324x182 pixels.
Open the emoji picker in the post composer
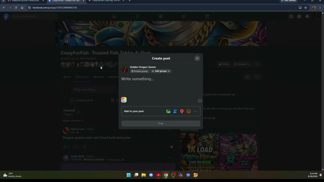pyautogui.click(x=200, y=101)
